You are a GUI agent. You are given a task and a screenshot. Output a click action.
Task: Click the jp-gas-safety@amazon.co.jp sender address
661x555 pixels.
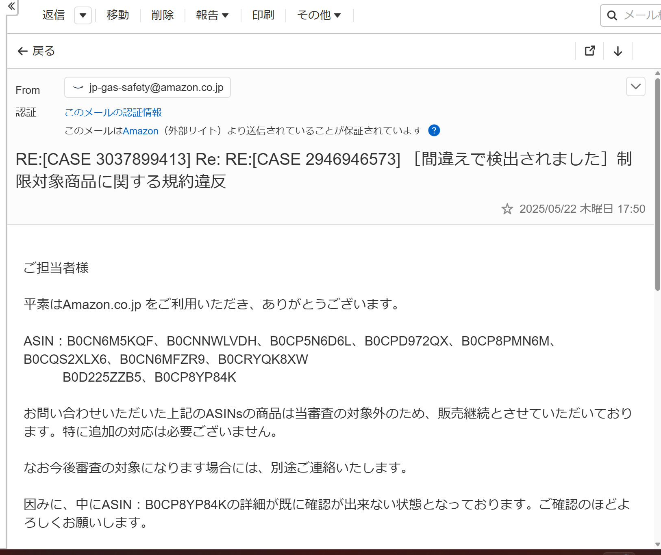point(156,87)
